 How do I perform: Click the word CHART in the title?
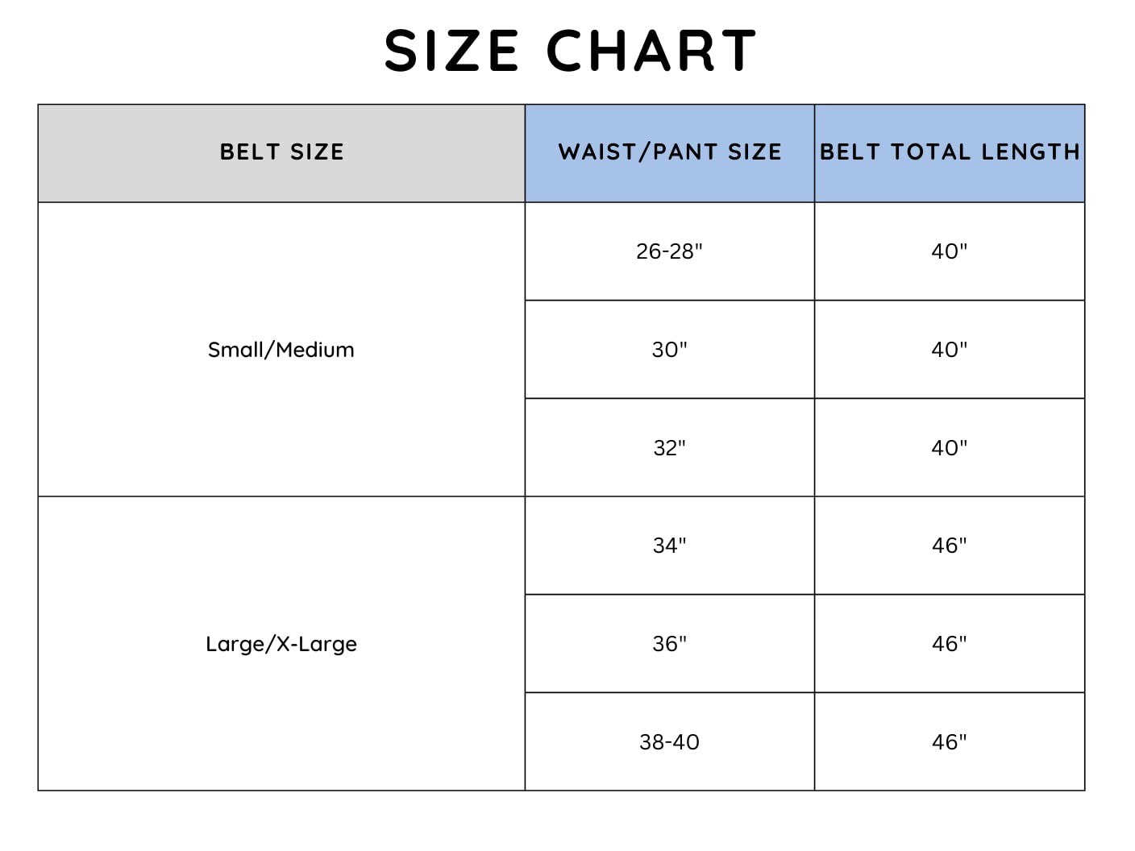[651, 51]
